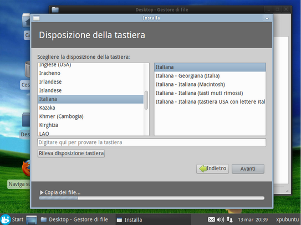Open the Installa window menu icon

[36, 18]
